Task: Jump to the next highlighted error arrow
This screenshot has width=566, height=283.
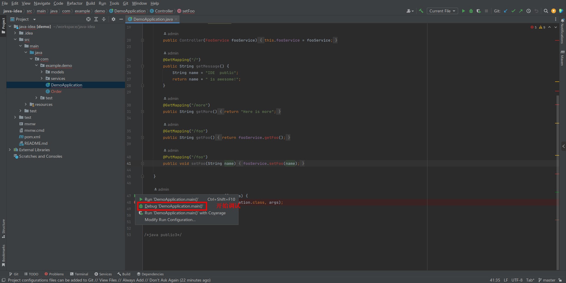Action: coord(556,27)
